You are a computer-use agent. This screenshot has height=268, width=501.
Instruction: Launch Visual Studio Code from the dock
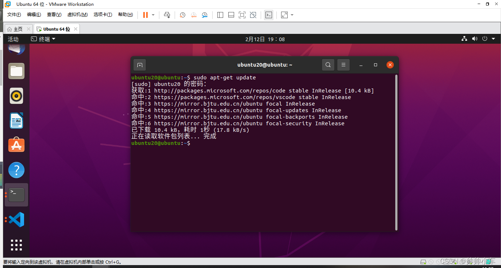pyautogui.click(x=16, y=220)
